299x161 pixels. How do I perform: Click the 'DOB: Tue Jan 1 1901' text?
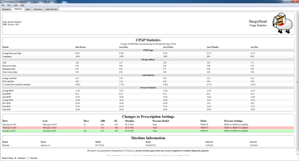pos(11,24)
